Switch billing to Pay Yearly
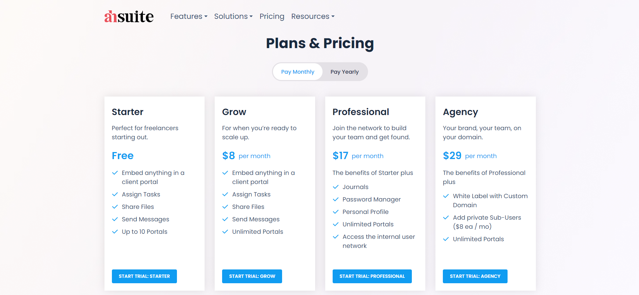Viewport: 639px width, 295px height. 344,71
